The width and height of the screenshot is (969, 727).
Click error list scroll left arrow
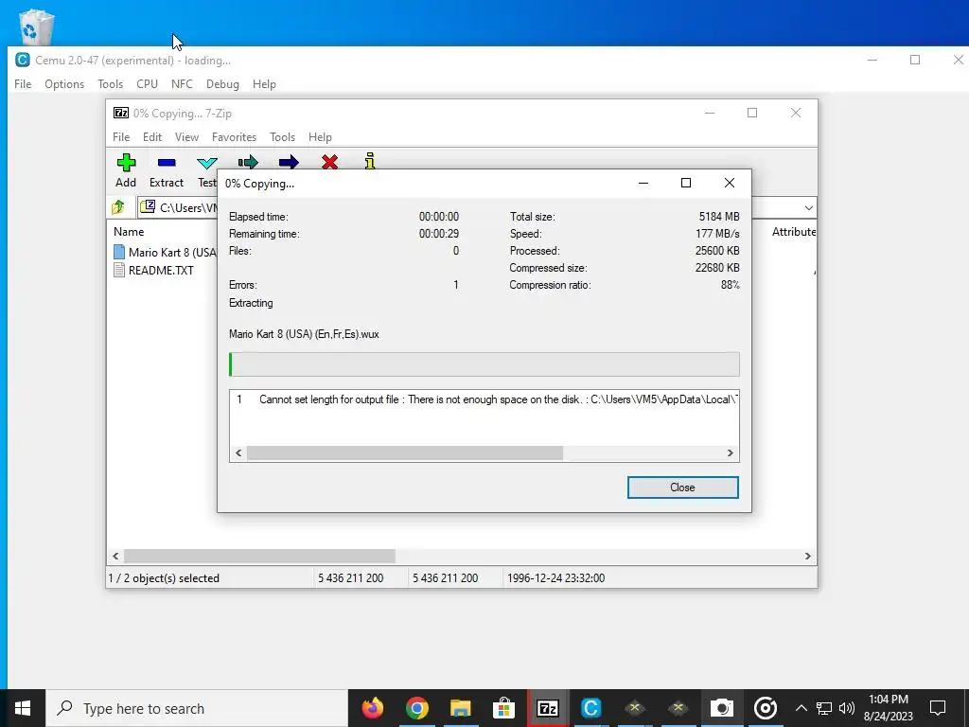(x=238, y=453)
